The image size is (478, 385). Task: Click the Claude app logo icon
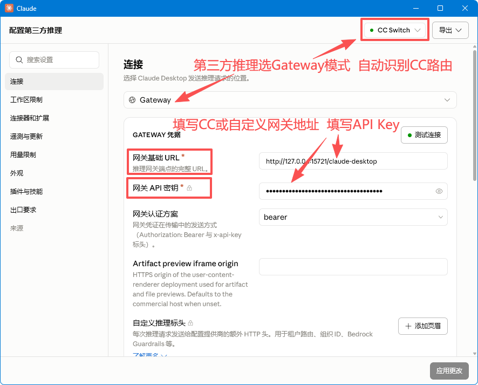pos(9,8)
